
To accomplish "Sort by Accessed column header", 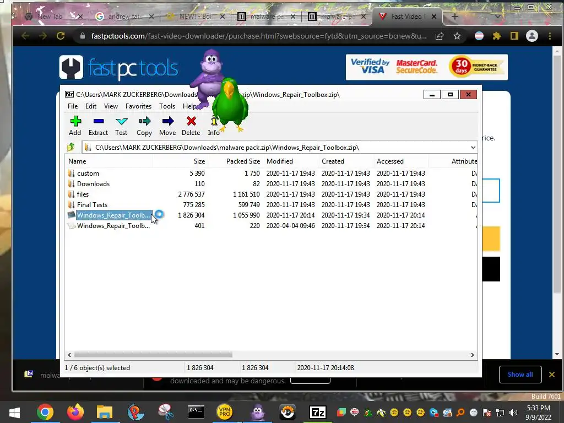I will tap(400, 161).
